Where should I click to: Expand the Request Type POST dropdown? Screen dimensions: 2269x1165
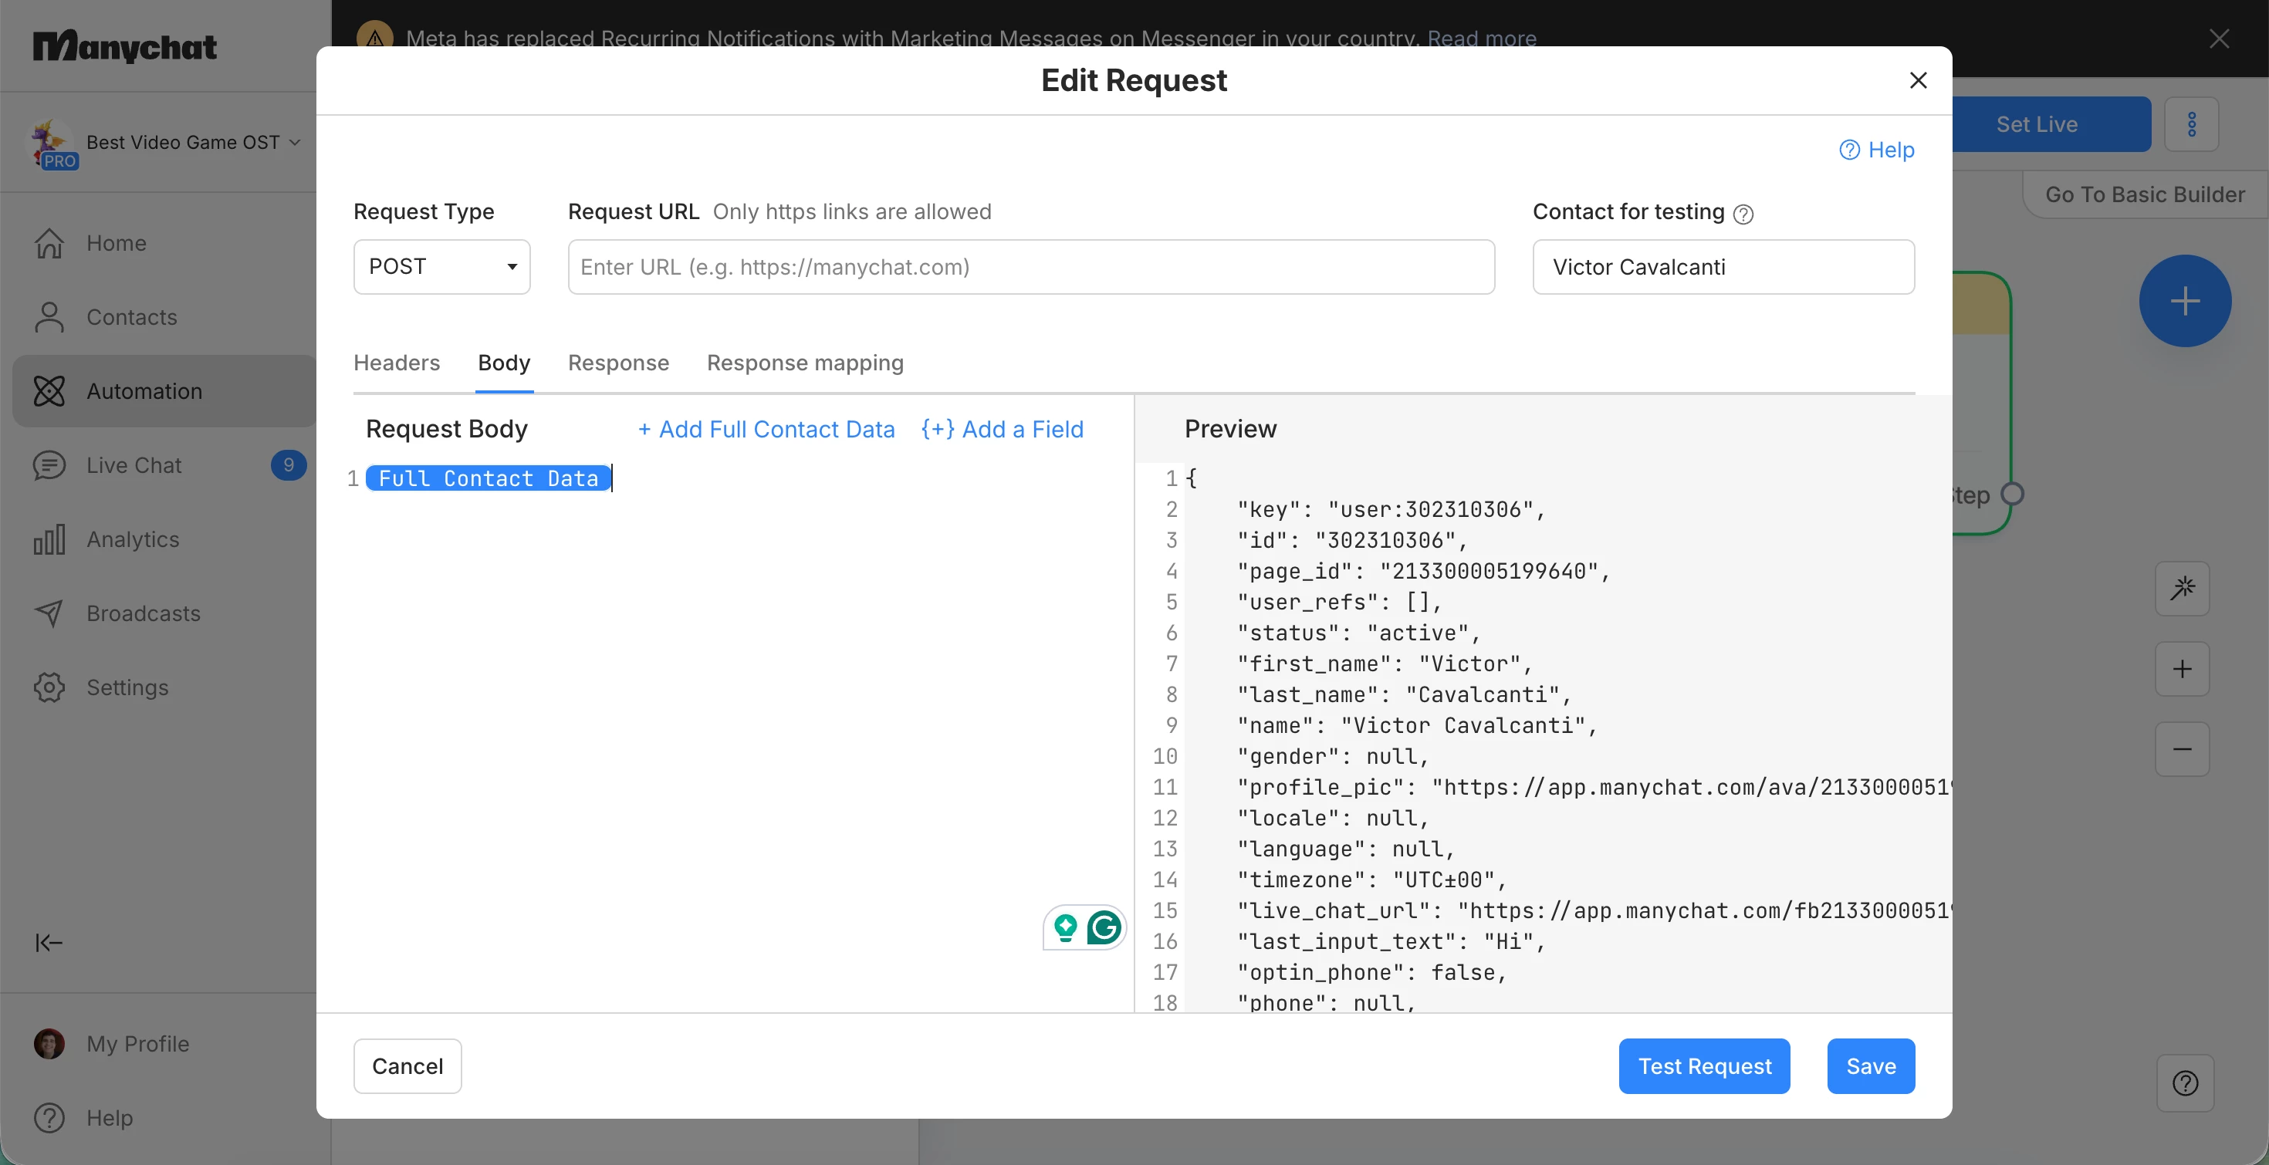(441, 267)
